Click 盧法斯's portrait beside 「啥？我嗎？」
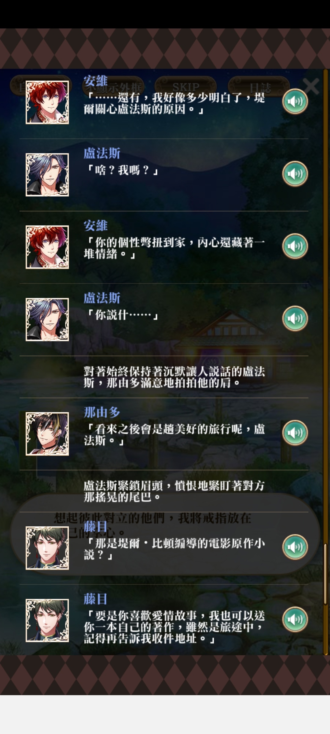 pos(47,175)
